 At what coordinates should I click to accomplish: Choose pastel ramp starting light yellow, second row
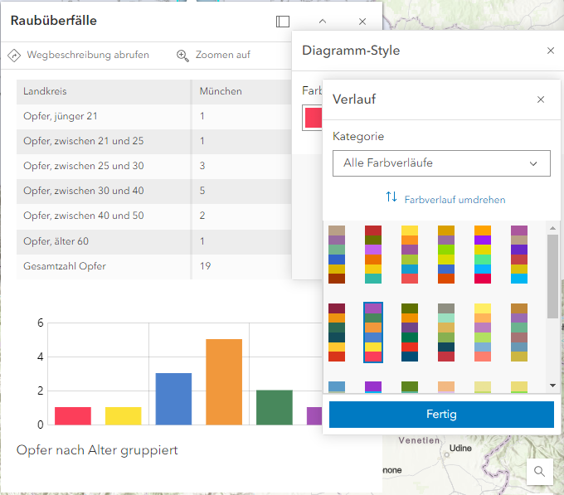click(483, 332)
